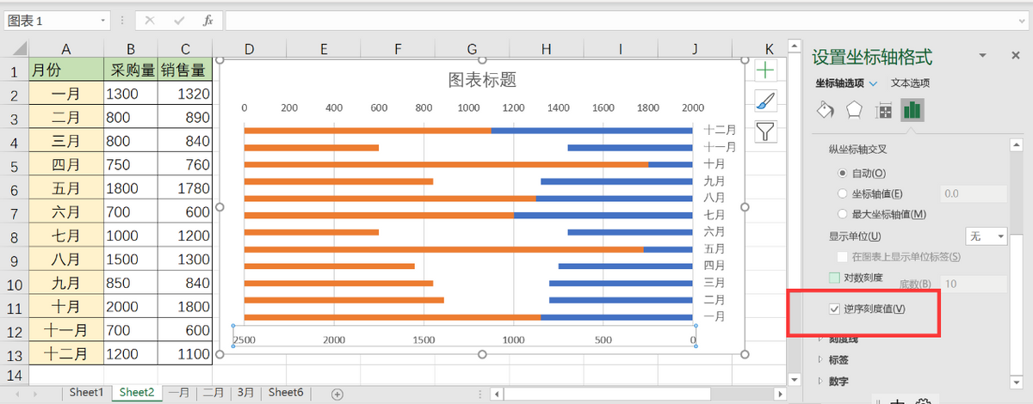Open the 坐标轴选项 chevron dropdown
The image size is (1033, 404).
point(874,83)
